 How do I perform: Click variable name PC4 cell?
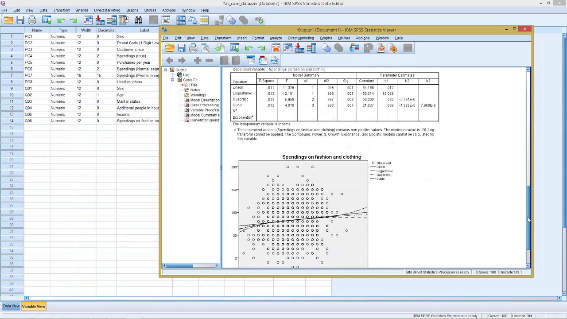37,56
